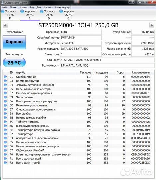
Task: Select the Нестабильные сектора attribute text
Action: tap(31, 142)
